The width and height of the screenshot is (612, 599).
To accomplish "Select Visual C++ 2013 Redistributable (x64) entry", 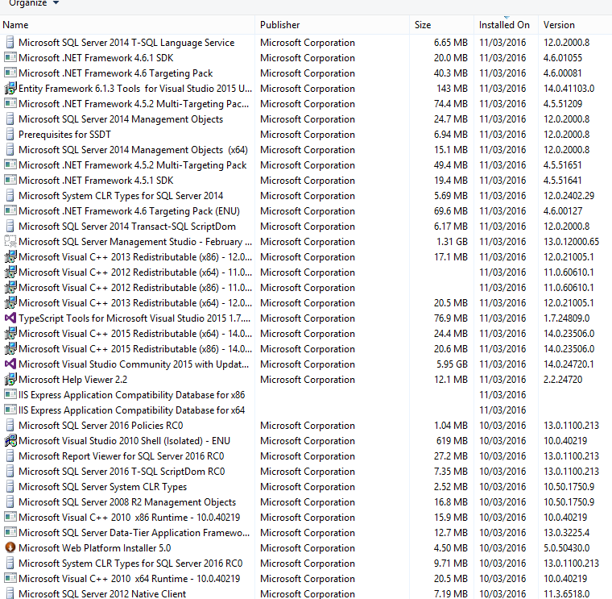I will click(306, 303).
